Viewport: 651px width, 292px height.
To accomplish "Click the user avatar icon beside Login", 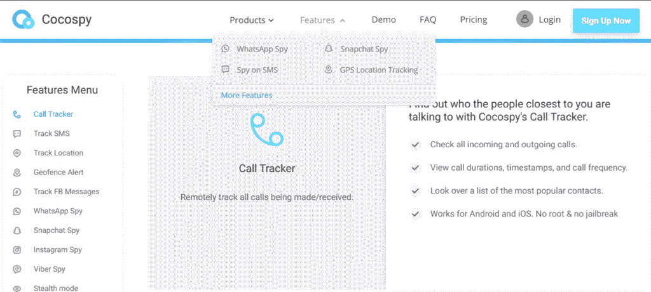I will point(524,19).
